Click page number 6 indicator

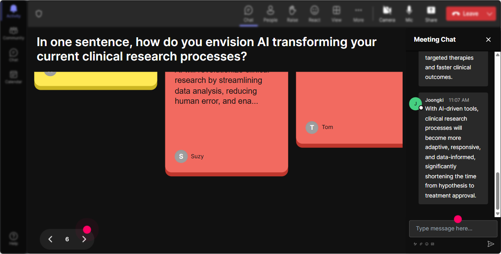pyautogui.click(x=67, y=239)
